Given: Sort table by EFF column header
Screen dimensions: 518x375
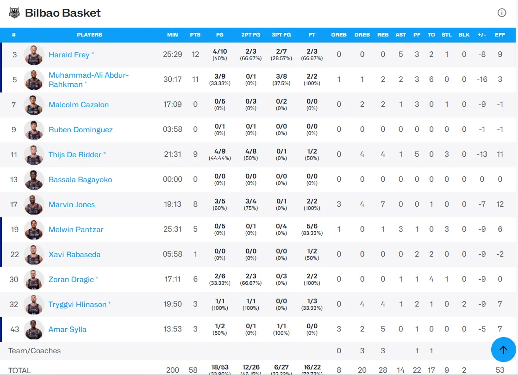Looking at the screenshot, I should click(500, 35).
